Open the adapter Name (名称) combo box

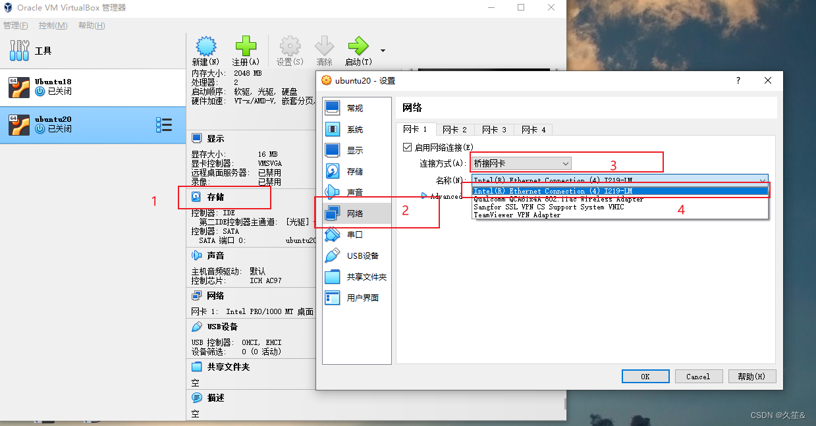point(620,180)
